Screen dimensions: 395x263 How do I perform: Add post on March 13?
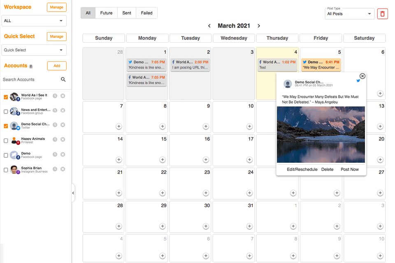[x=380, y=126]
